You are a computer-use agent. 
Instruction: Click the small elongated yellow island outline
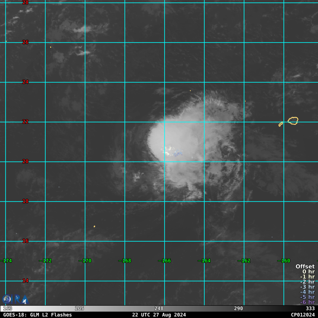[x=281, y=124]
